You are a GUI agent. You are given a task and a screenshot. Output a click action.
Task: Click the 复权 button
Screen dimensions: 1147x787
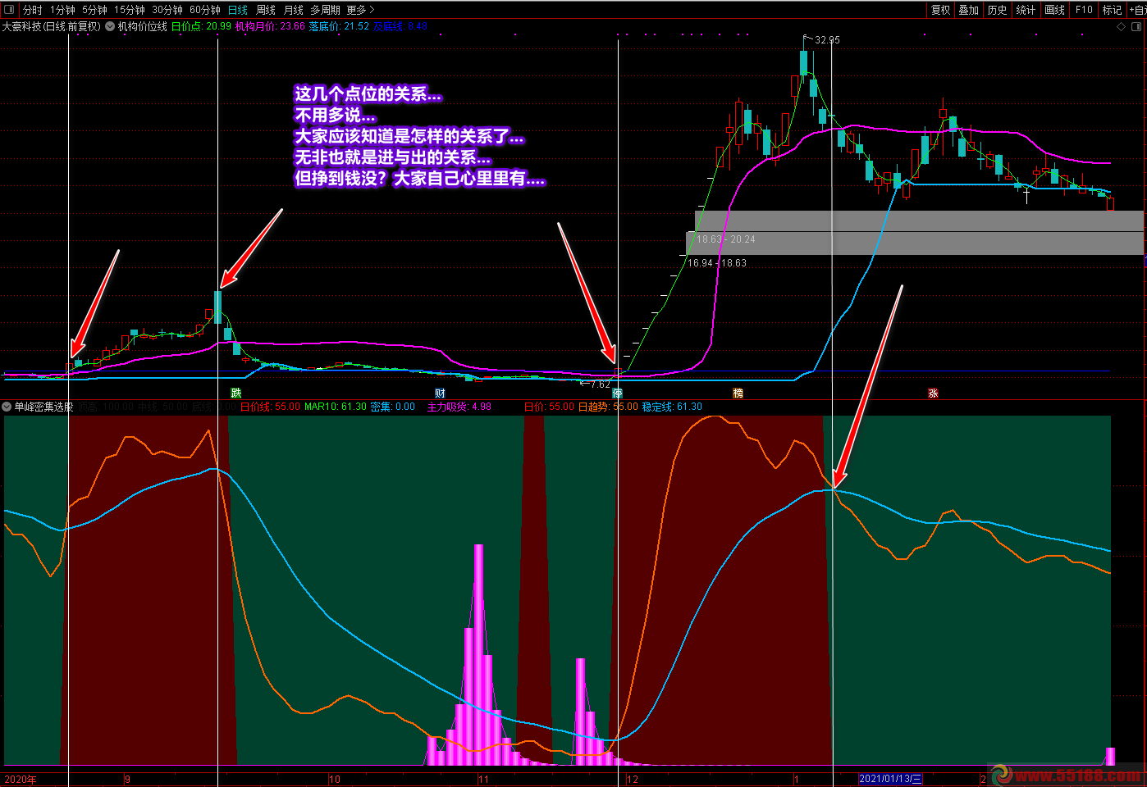[x=941, y=10]
